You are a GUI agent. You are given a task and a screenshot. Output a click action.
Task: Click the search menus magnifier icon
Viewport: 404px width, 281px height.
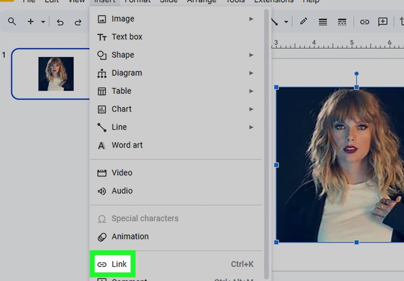click(x=12, y=22)
